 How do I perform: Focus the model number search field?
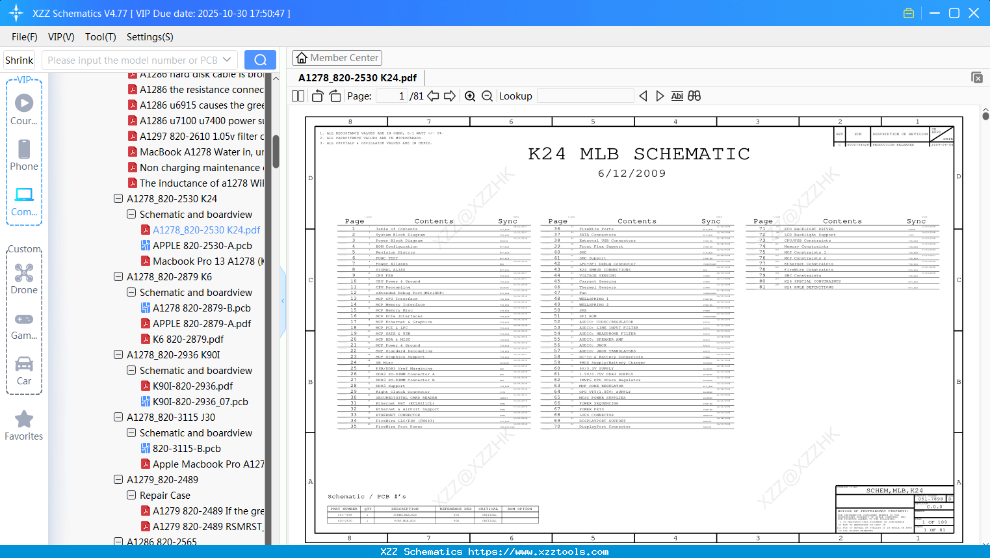(132, 60)
